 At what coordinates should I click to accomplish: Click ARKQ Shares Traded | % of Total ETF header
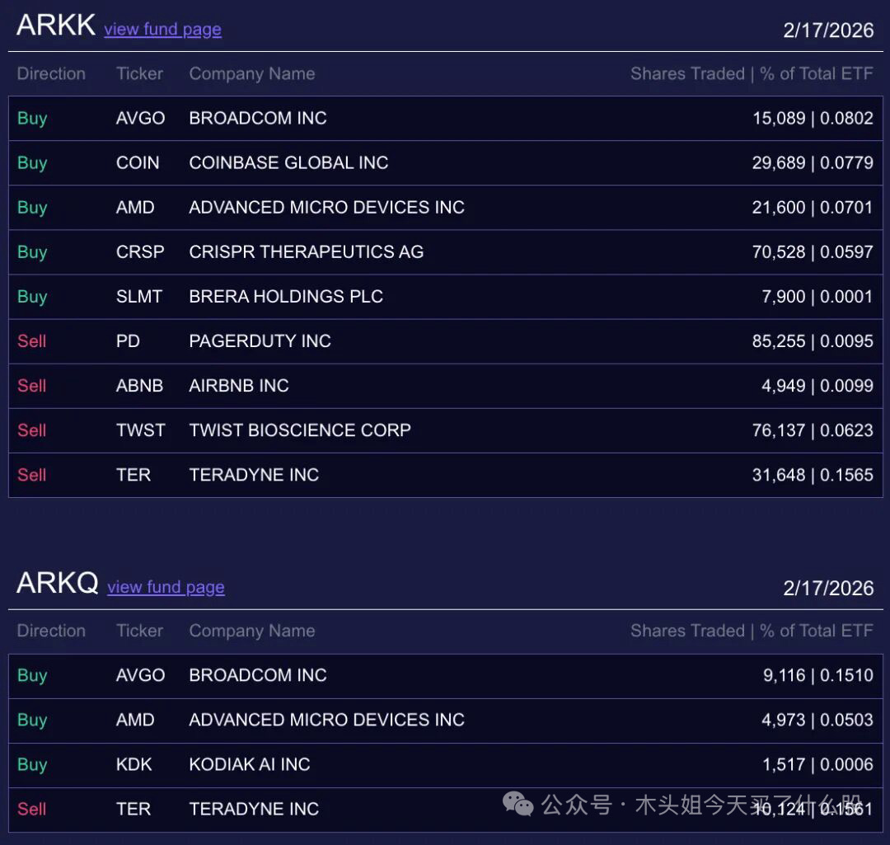tap(752, 631)
